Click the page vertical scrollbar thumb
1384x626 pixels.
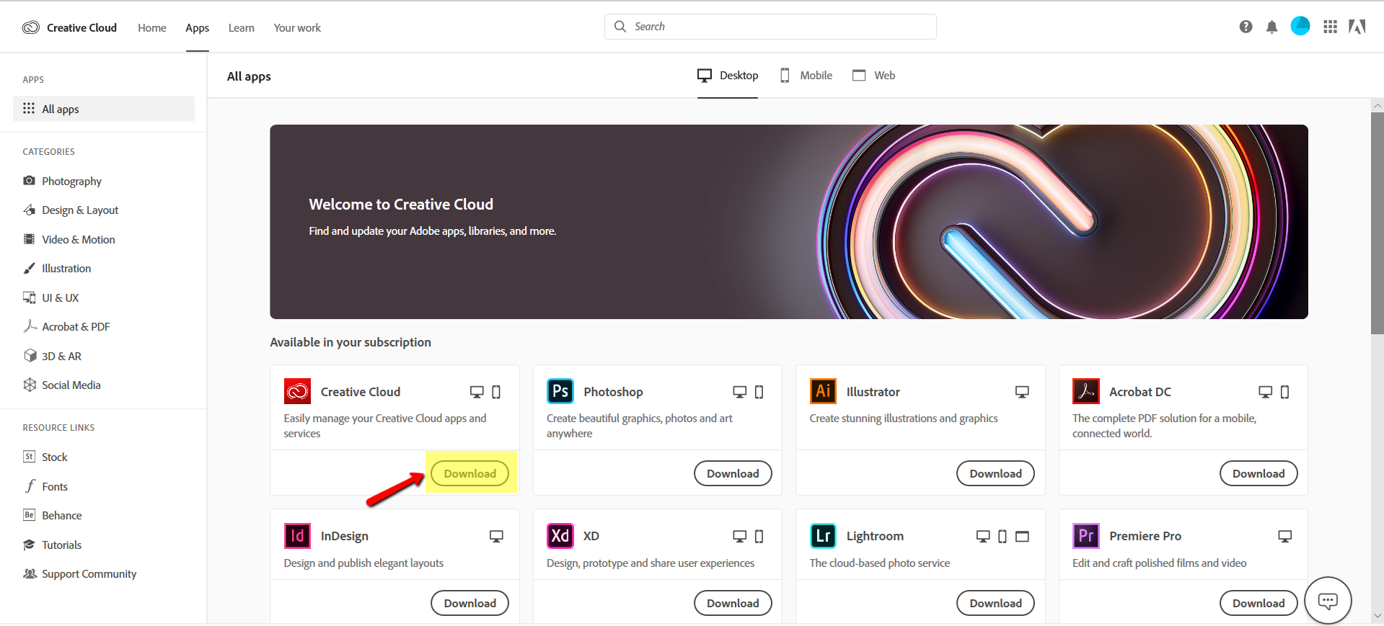[x=1377, y=223]
